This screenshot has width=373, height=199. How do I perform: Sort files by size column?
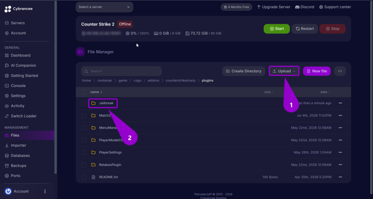tap(269, 92)
